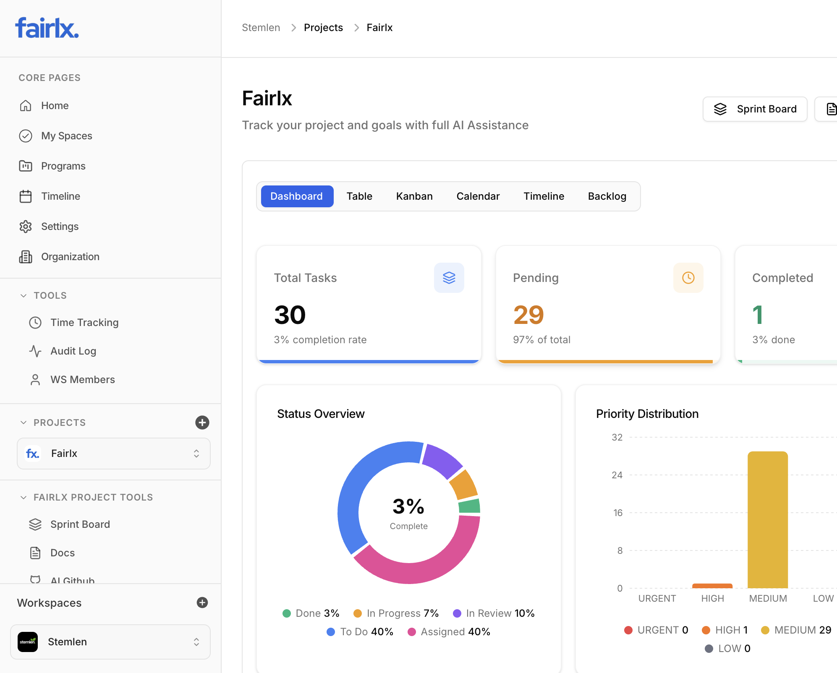This screenshot has width=837, height=673.
Task: Open the Fairlx project selector dropdown
Action: (x=114, y=454)
